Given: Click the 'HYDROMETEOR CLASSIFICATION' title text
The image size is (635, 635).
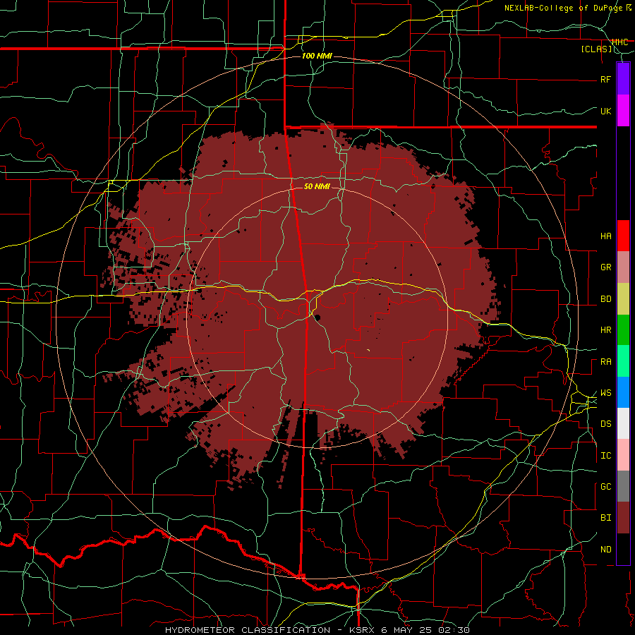Looking at the screenshot, I should 248,630.
